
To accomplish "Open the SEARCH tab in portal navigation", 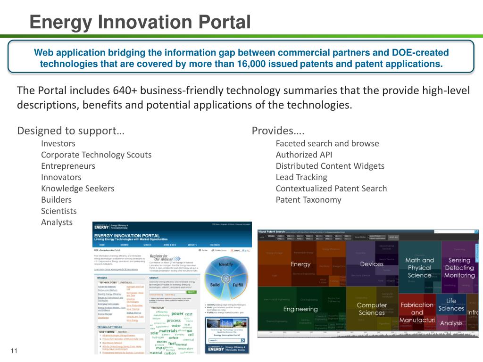I will [147, 245].
